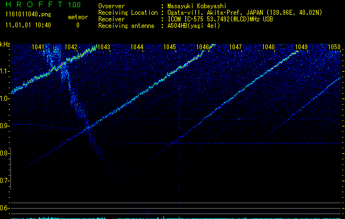Click the meteor count value 0

(78, 25)
